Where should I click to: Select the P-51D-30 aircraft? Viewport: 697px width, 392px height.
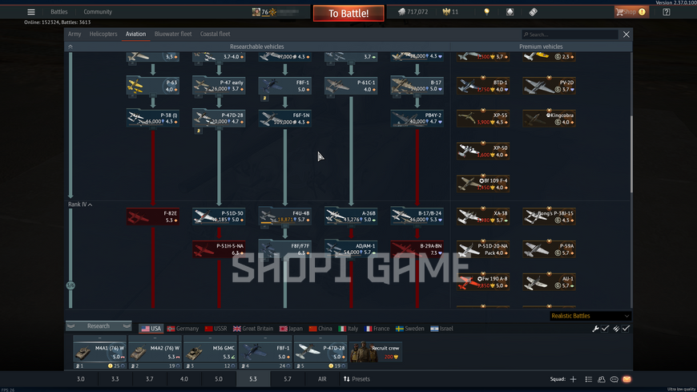coord(219,216)
